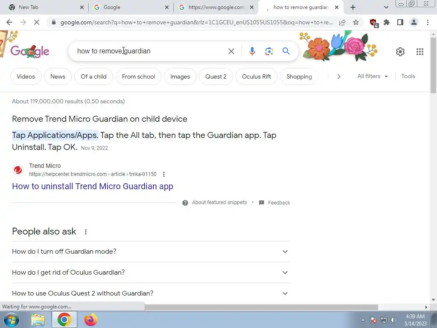Filter results by News
This screenshot has height=328, width=437.
[58, 76]
